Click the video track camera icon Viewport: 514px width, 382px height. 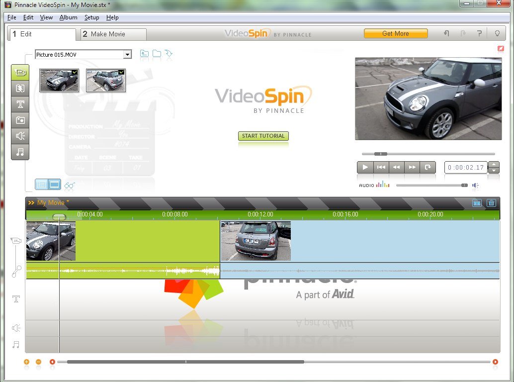coord(16,241)
